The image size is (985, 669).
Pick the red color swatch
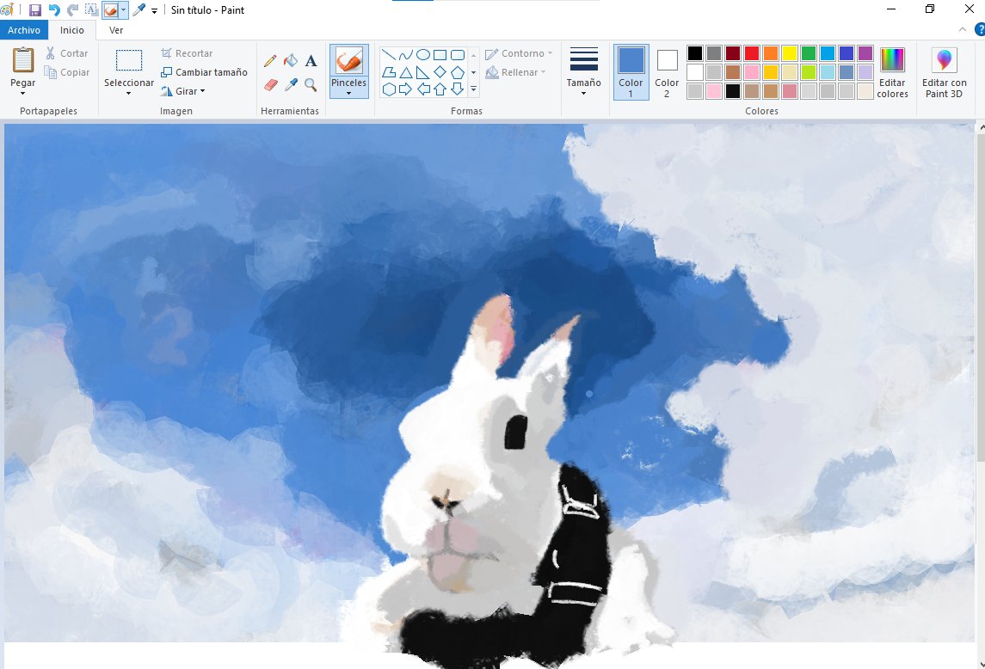click(751, 53)
